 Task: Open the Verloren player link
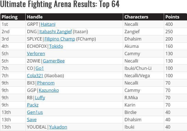coord(36,54)
